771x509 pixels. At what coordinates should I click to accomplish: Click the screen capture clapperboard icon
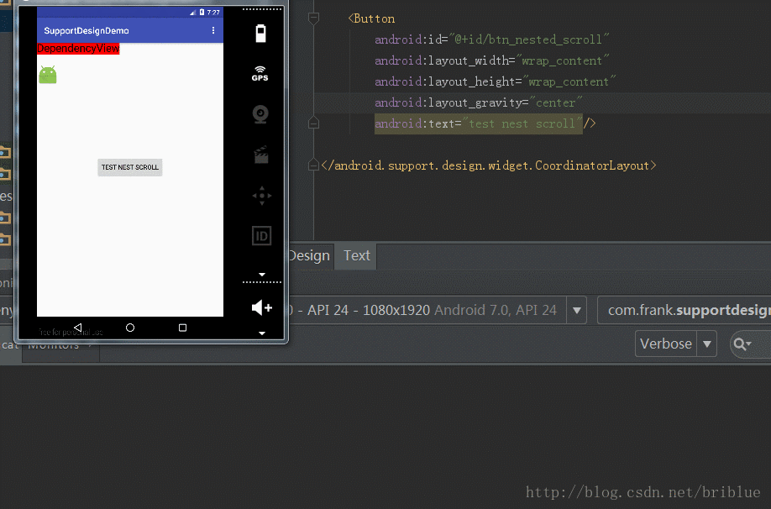pyautogui.click(x=261, y=155)
